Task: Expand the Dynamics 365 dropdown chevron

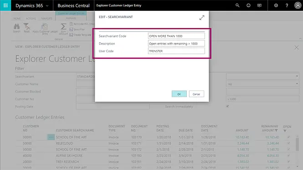Action: tap(47, 6)
